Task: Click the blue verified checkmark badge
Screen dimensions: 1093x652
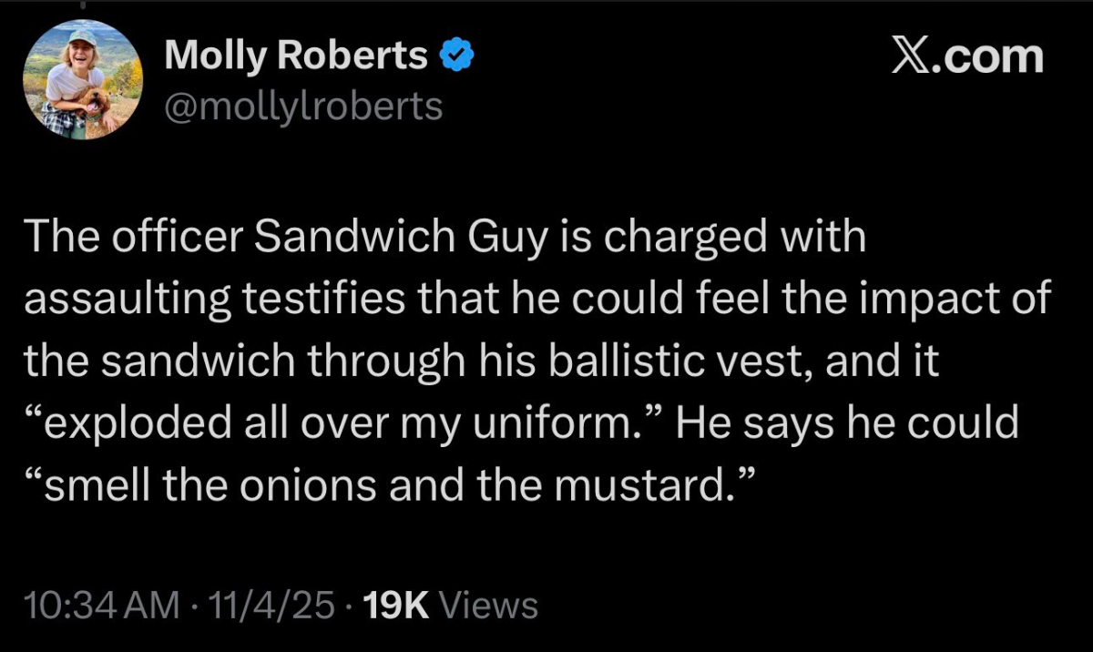Action: pyautogui.click(x=455, y=58)
